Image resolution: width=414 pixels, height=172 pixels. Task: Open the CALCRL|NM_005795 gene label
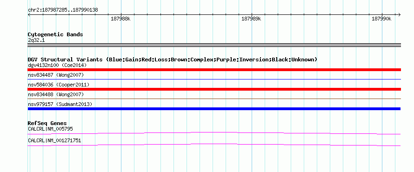(x=50, y=129)
